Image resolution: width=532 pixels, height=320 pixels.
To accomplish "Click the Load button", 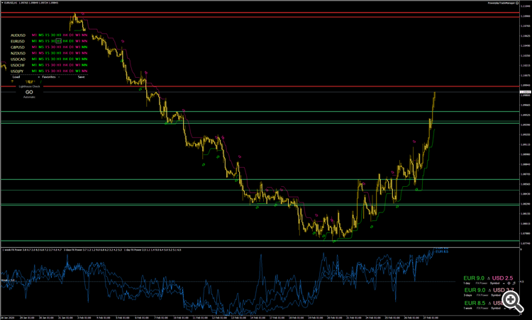I will pyautogui.click(x=16, y=77).
